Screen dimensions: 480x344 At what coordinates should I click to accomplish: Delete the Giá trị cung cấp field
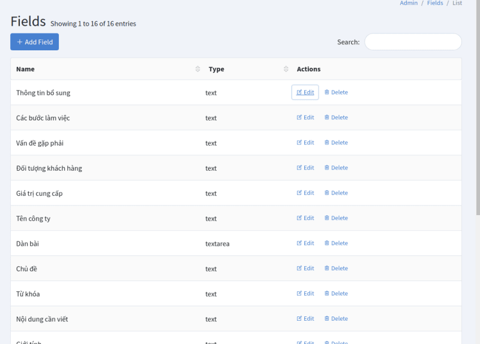pos(336,192)
